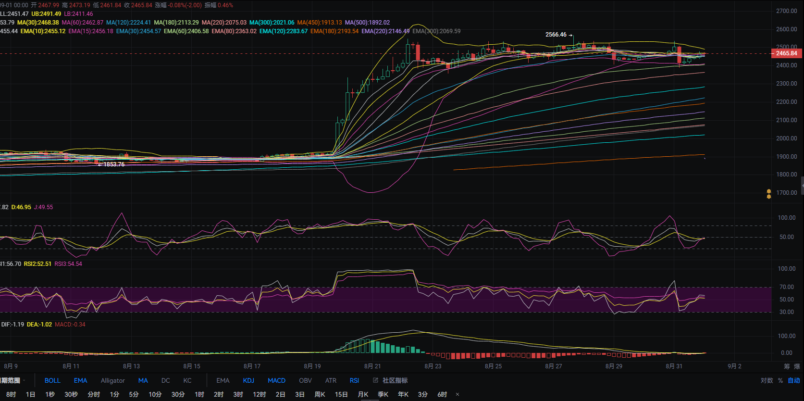Open the community indicators edit icon
This screenshot has height=401, width=804.
pos(376,380)
